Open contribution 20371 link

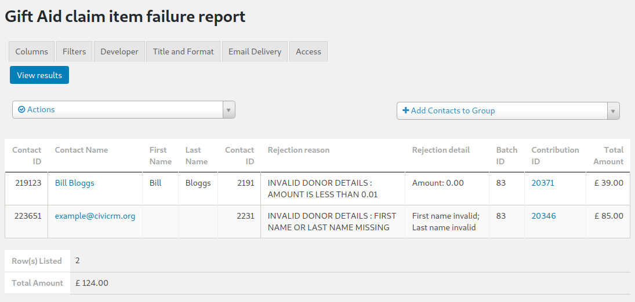pyautogui.click(x=543, y=183)
